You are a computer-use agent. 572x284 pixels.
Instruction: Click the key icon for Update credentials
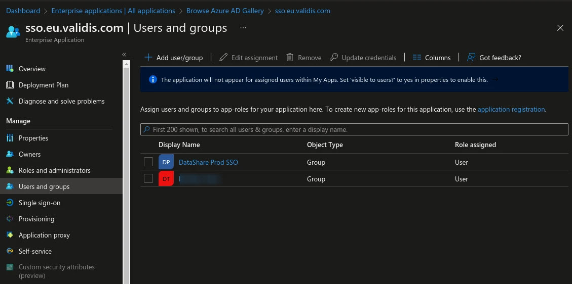(x=333, y=58)
